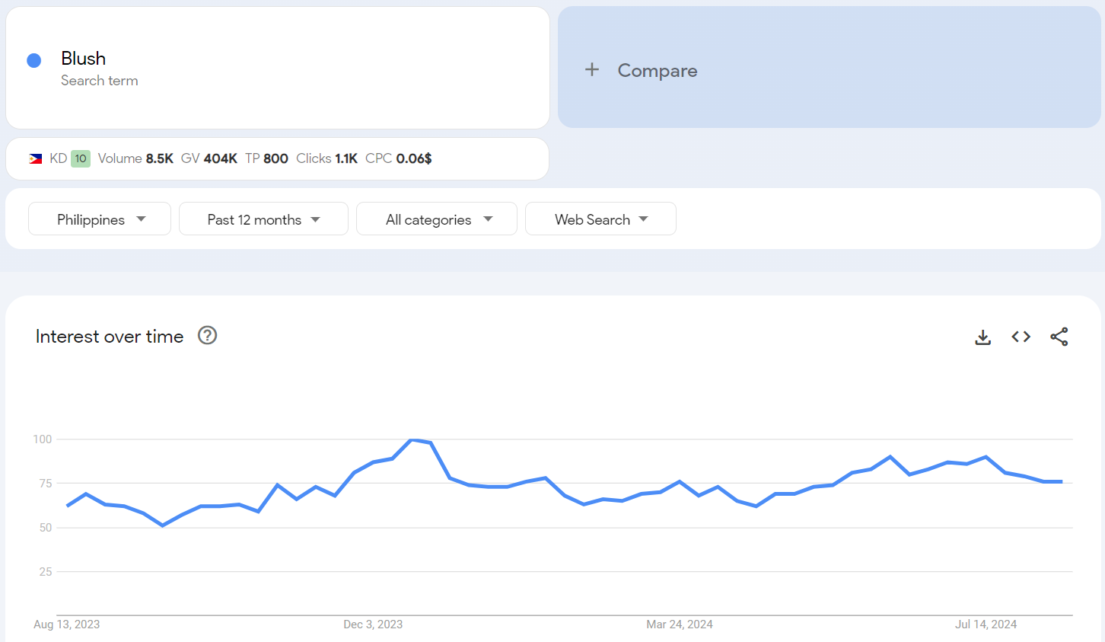Viewport: 1105px width, 642px height.
Task: Open the All categories dropdown
Action: tap(437, 219)
